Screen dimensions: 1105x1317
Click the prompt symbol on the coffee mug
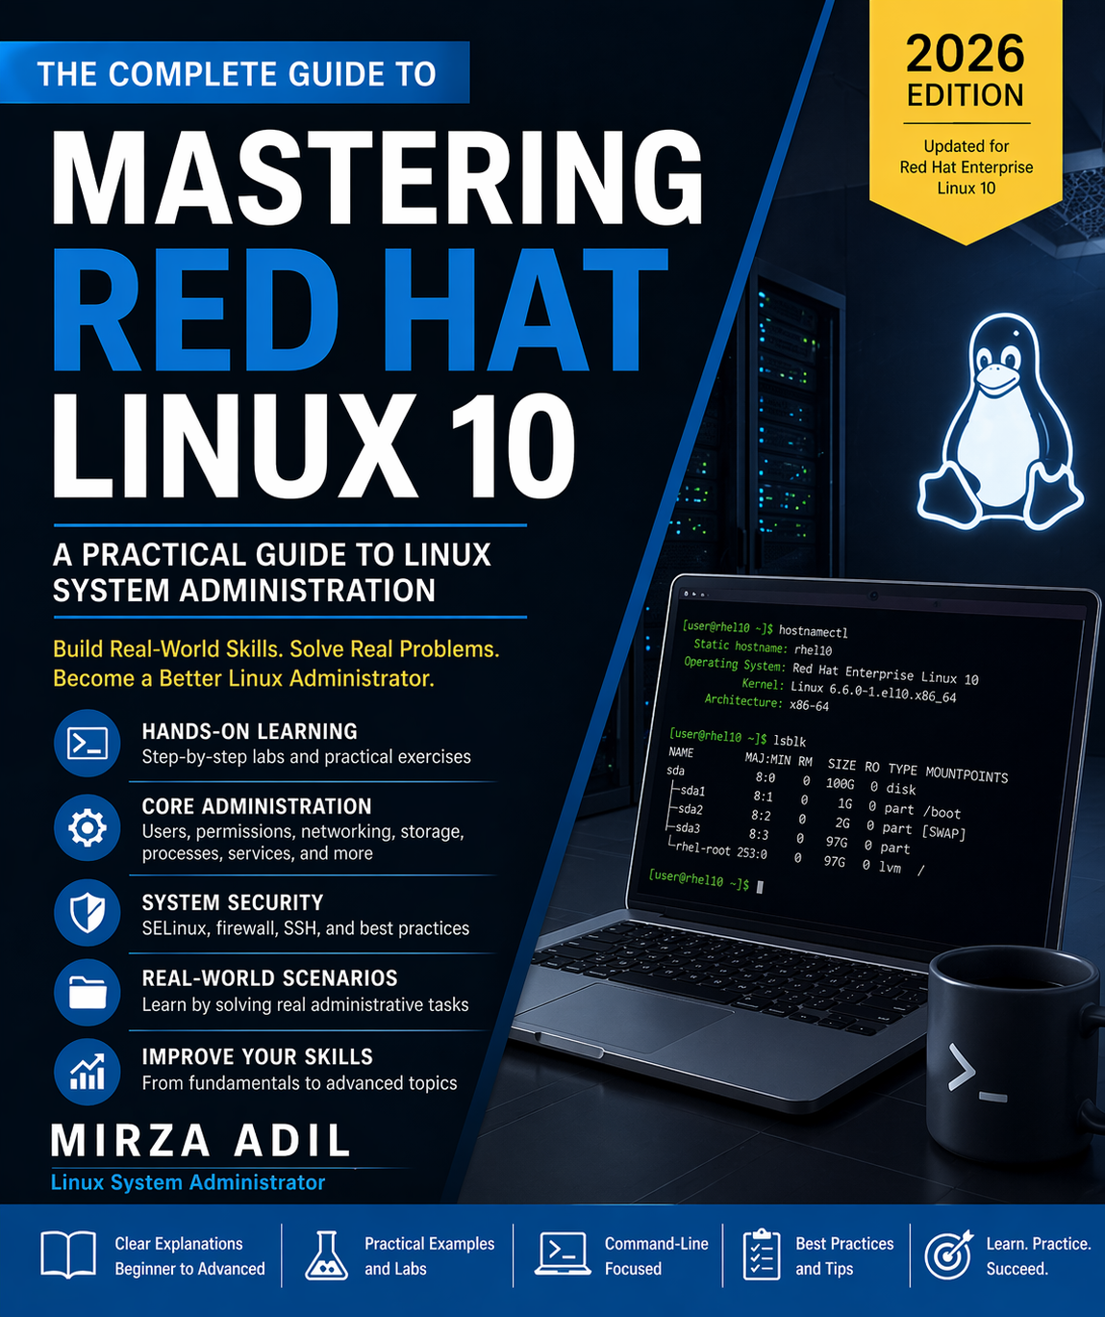(977, 1075)
